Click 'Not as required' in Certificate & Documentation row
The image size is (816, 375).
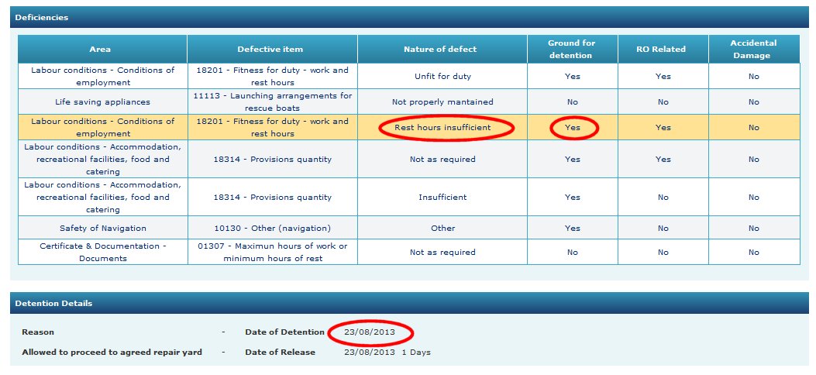442,253
